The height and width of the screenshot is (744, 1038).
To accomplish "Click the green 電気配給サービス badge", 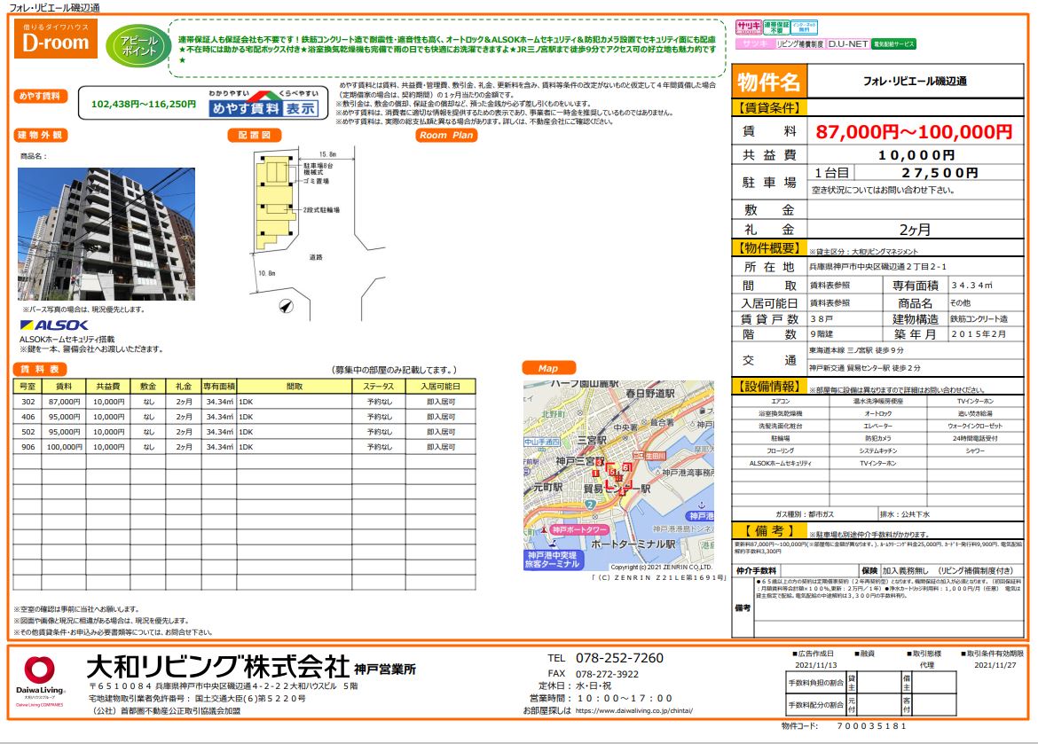I will [x=893, y=43].
